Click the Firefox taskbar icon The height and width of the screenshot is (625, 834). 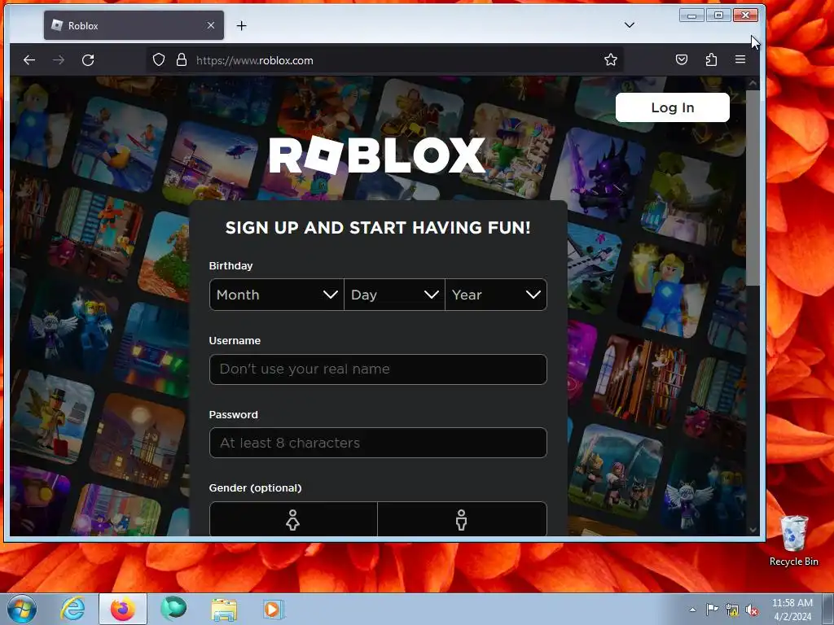(x=123, y=609)
